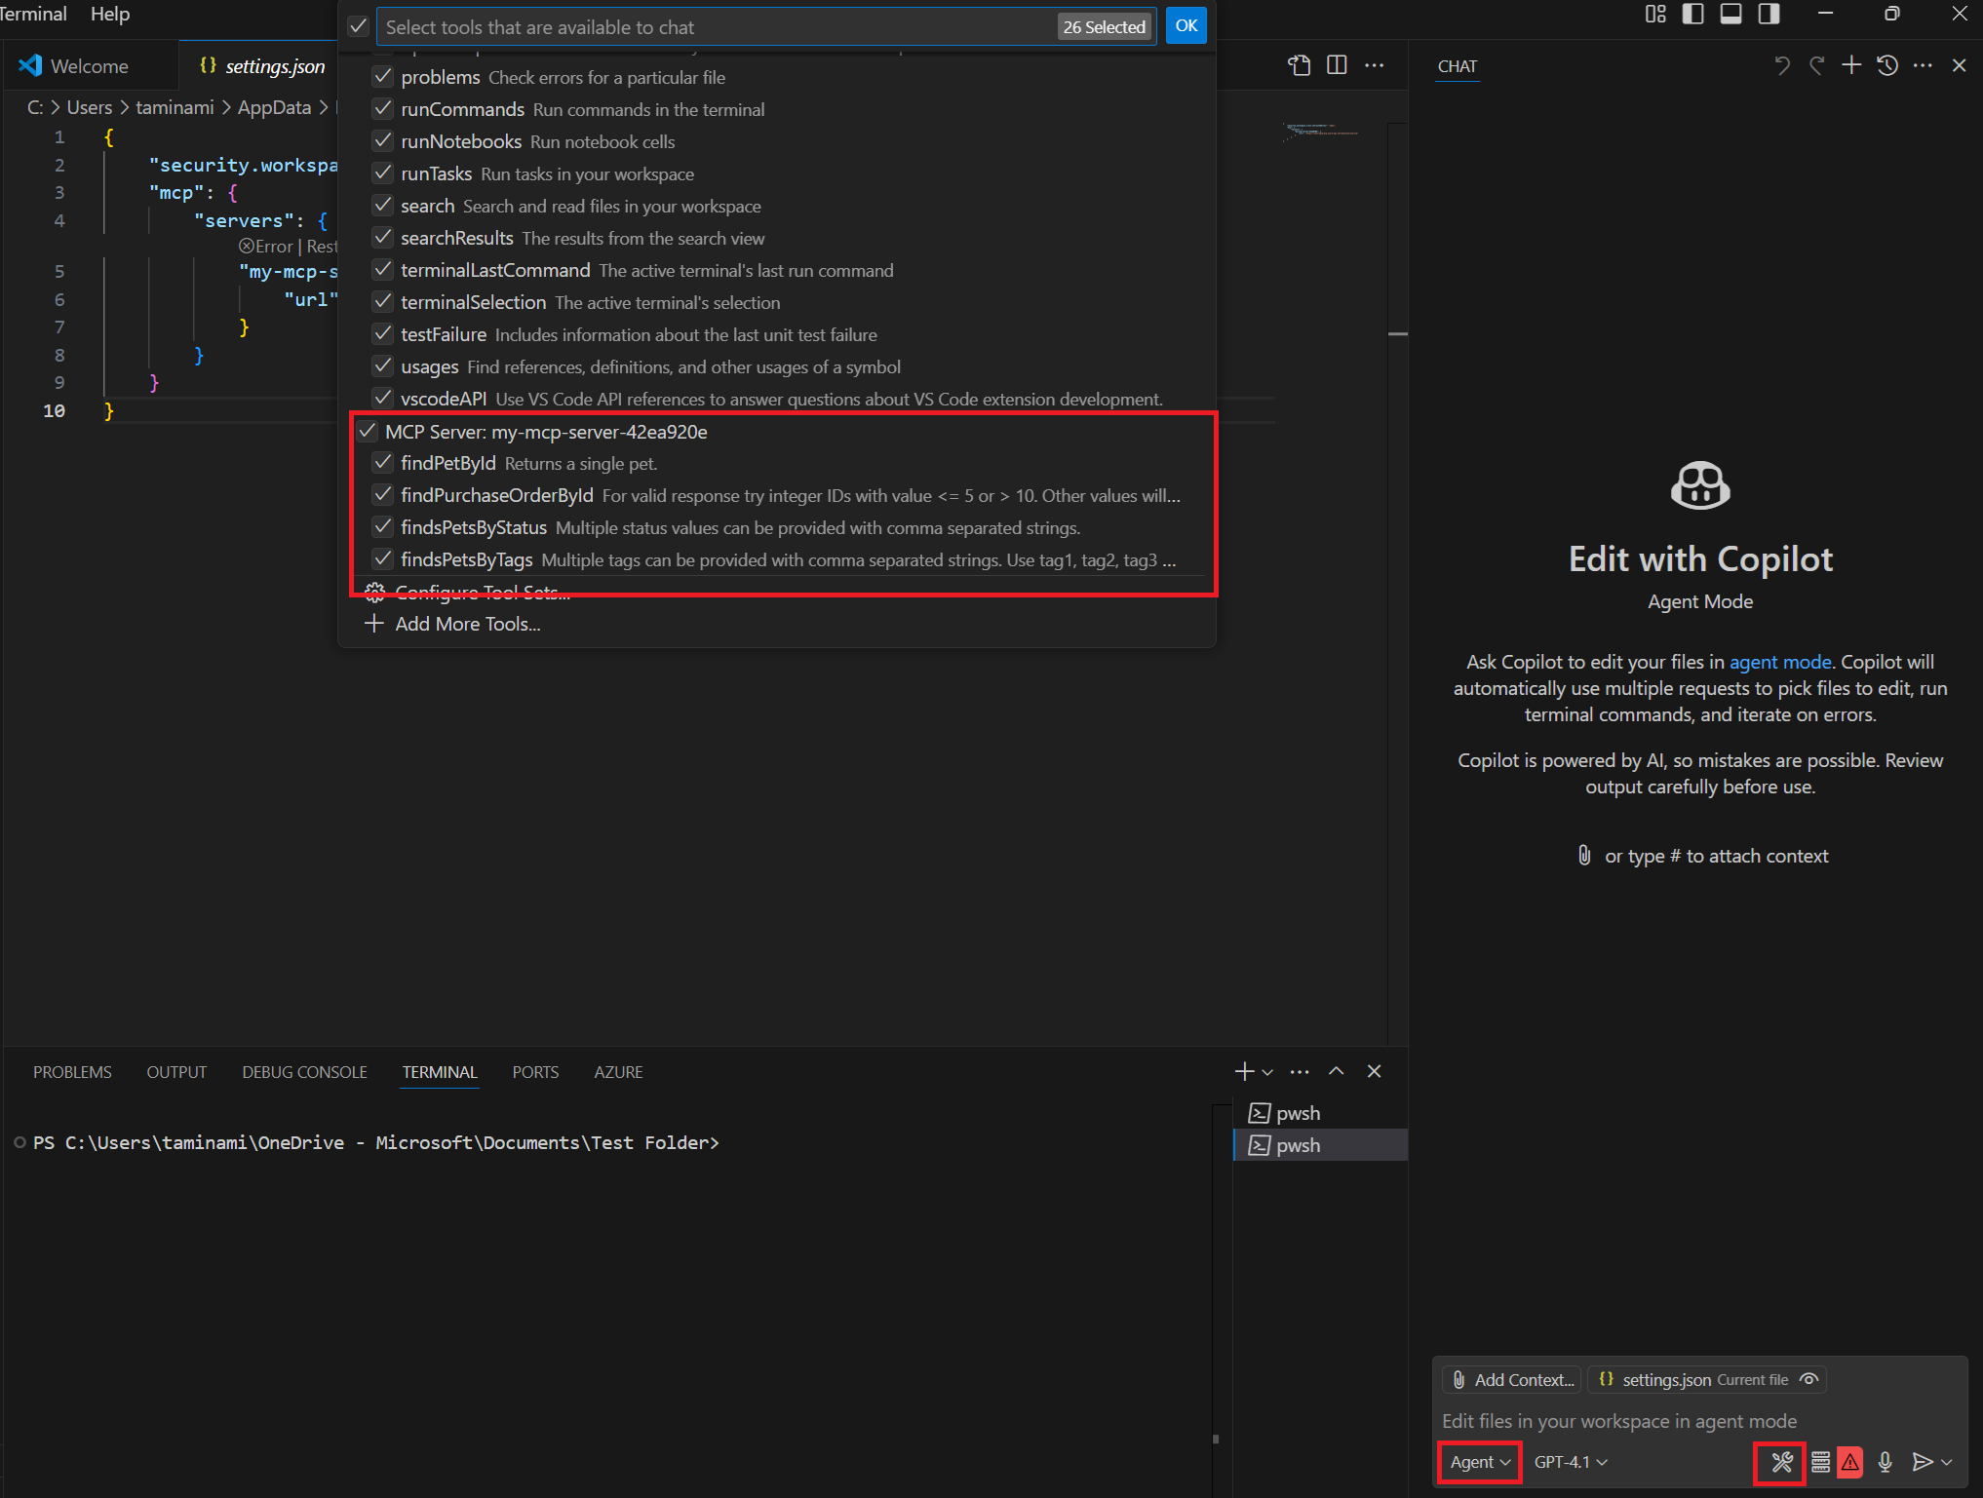Screen dimensions: 1983x1498
Task: Open the Terminal menu
Action: (33, 14)
